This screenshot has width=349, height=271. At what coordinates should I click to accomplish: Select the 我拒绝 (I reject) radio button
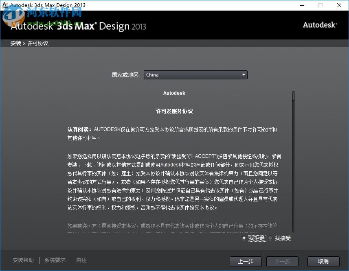[244, 238]
